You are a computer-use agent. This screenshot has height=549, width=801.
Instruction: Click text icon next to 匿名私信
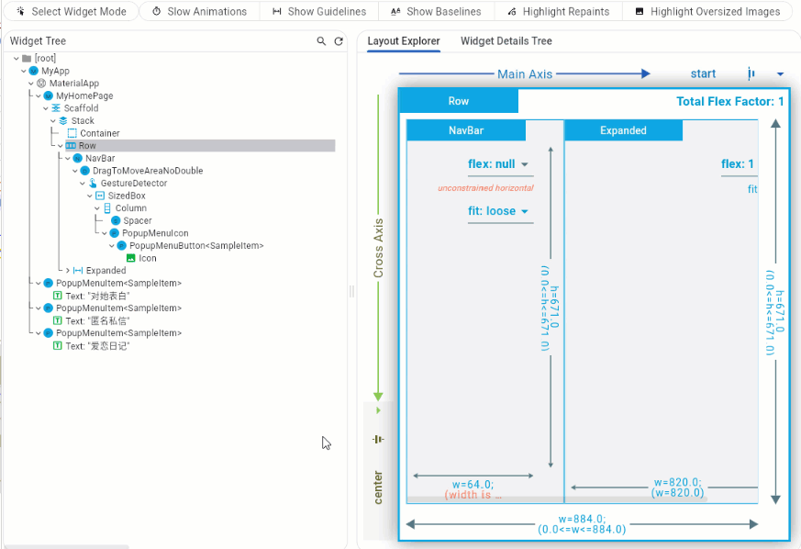coord(58,321)
